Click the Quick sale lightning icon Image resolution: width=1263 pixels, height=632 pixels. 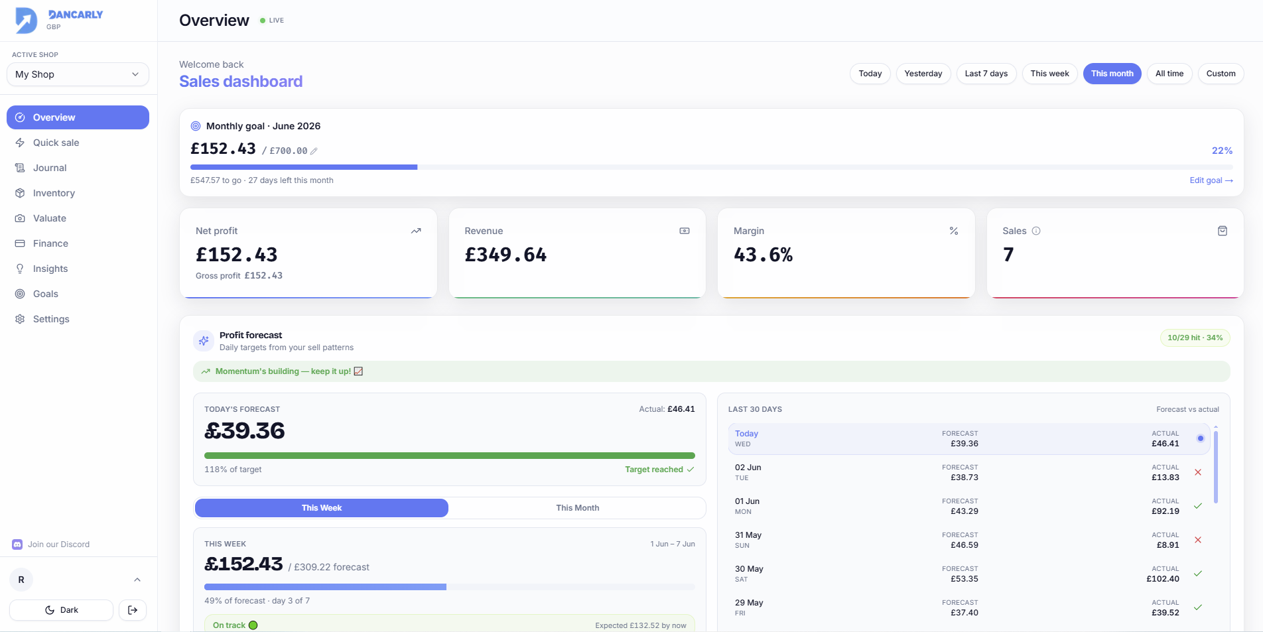point(20,143)
